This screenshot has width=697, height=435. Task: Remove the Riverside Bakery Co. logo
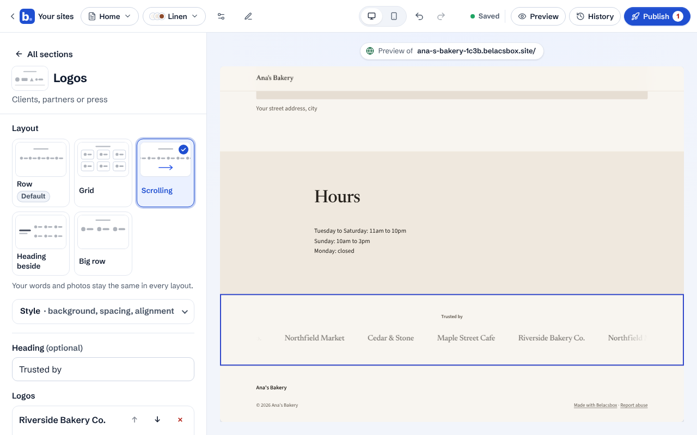[180, 420]
